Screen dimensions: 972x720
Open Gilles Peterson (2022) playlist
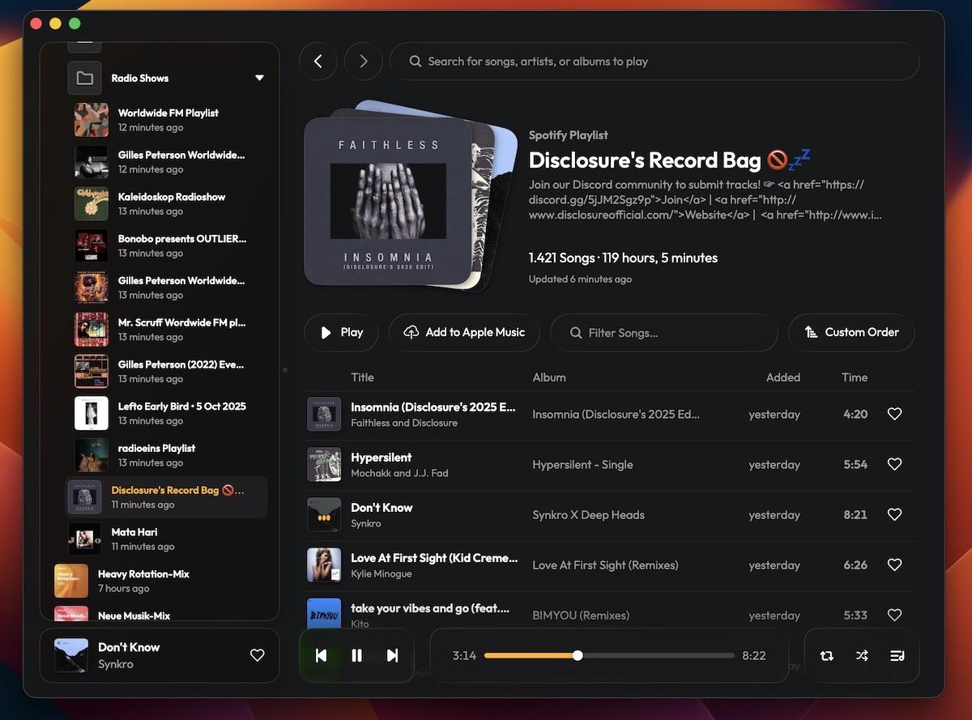click(x=166, y=372)
